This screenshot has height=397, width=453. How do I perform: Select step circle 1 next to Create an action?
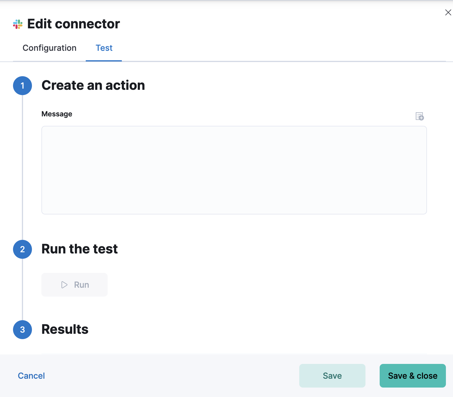click(22, 86)
